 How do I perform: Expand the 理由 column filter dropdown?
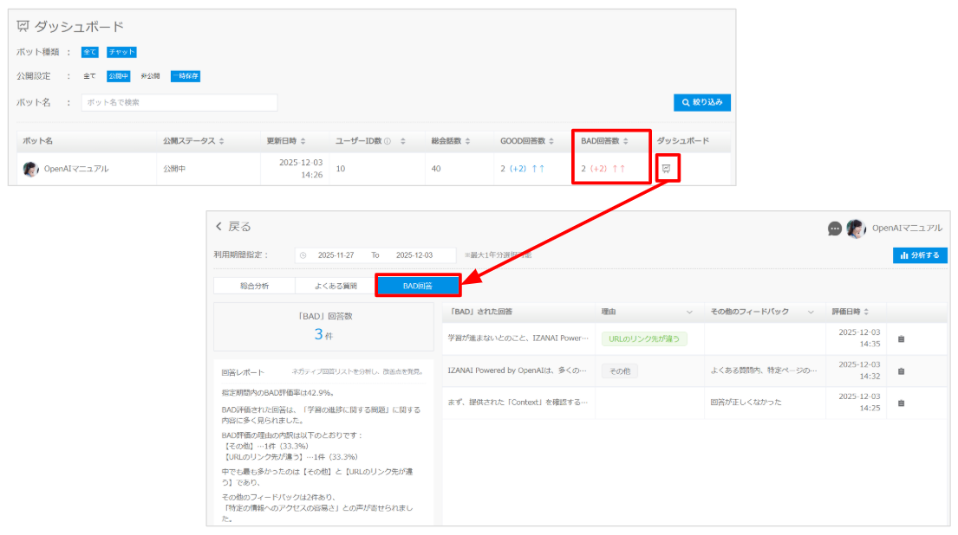(690, 312)
